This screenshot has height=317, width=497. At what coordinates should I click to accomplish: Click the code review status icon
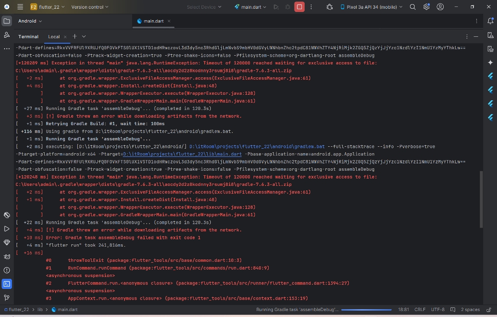(453, 309)
